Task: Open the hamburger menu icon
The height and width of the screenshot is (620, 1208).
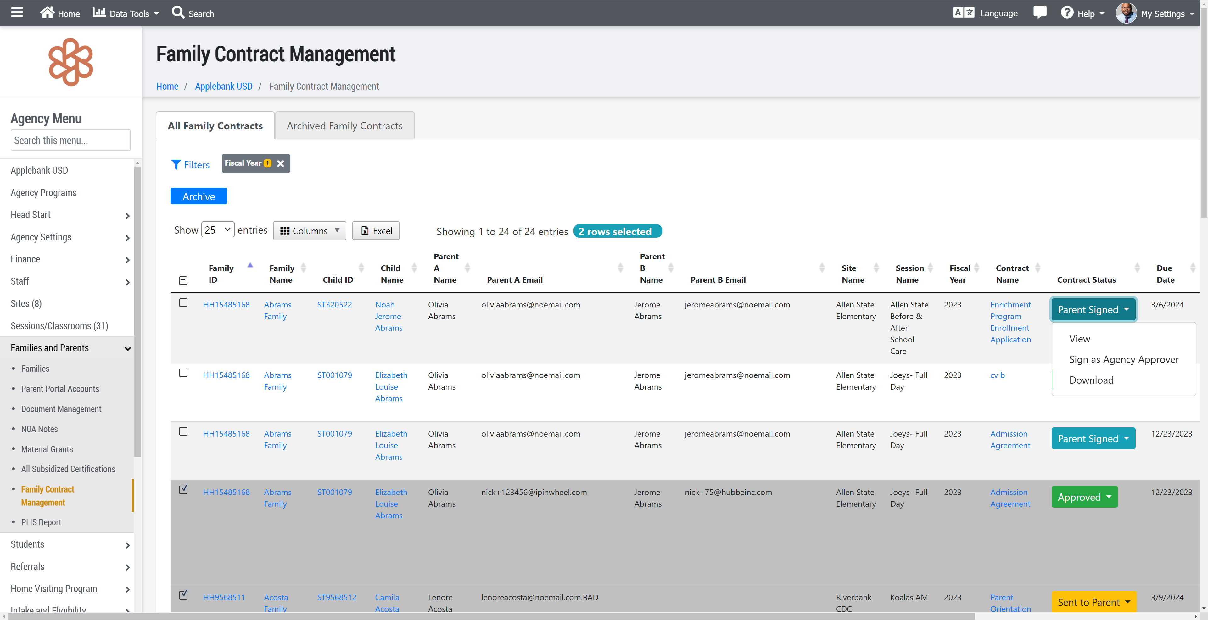Action: point(17,13)
